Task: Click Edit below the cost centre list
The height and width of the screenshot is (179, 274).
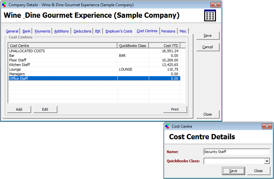Action: tap(45, 109)
